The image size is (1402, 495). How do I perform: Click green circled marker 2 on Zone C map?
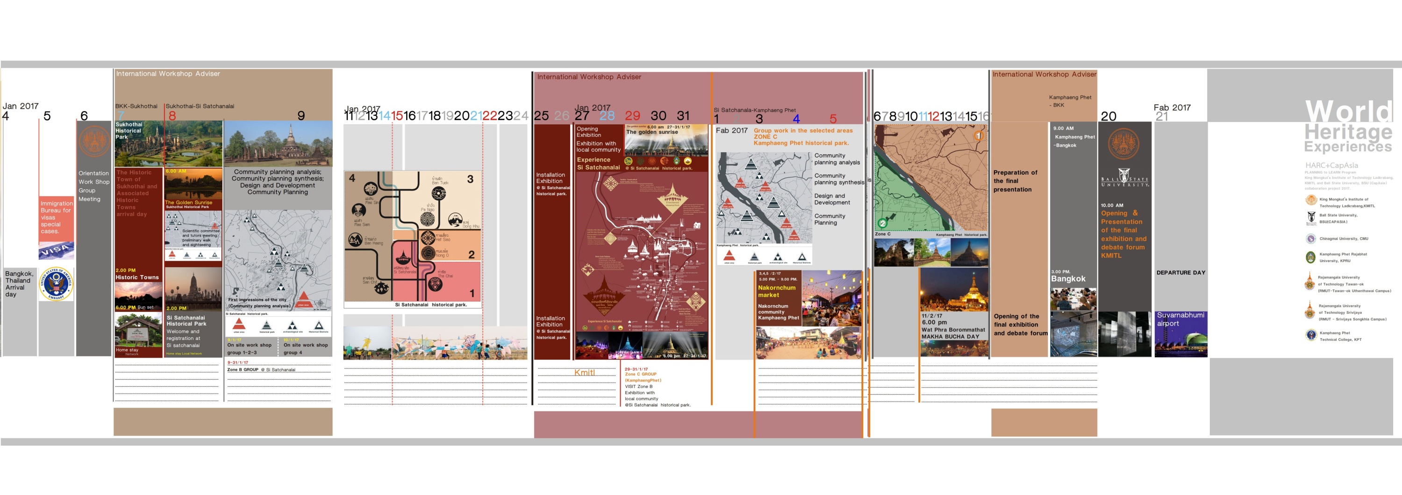(882, 223)
